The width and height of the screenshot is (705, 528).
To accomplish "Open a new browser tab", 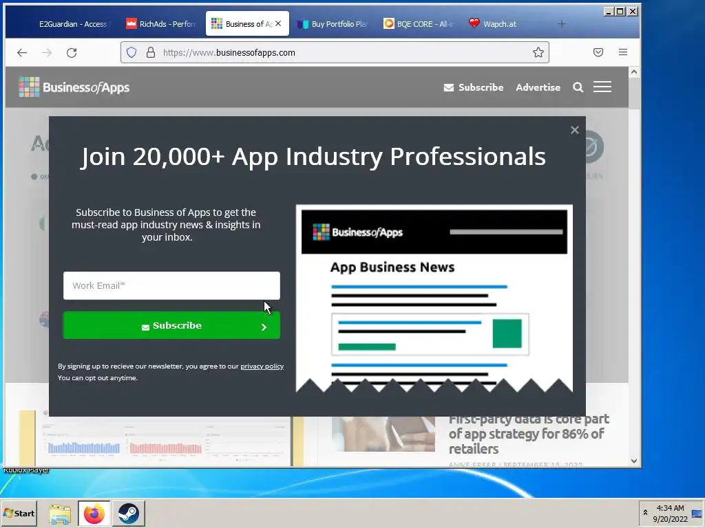I will [562, 24].
